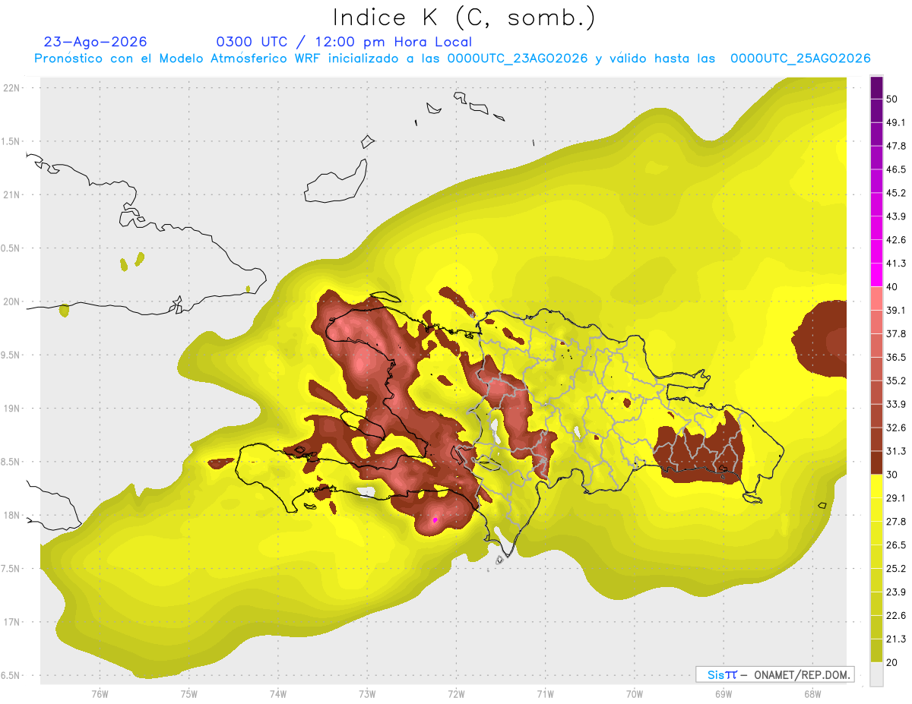Image resolution: width=912 pixels, height=704 pixels.
Task: Select the salmon pink legend swatch between 39.1 and 40
Action: 876,298
